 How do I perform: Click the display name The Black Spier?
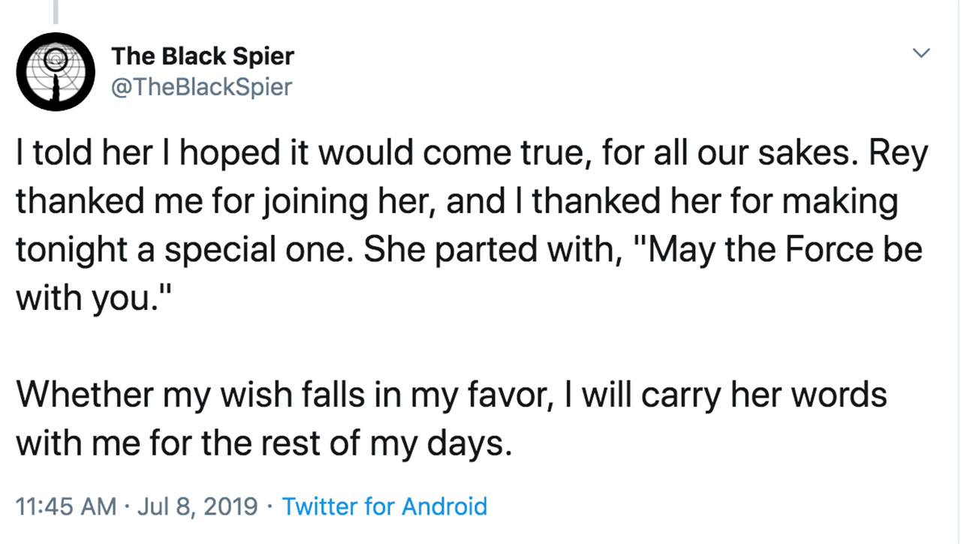pyautogui.click(x=203, y=56)
